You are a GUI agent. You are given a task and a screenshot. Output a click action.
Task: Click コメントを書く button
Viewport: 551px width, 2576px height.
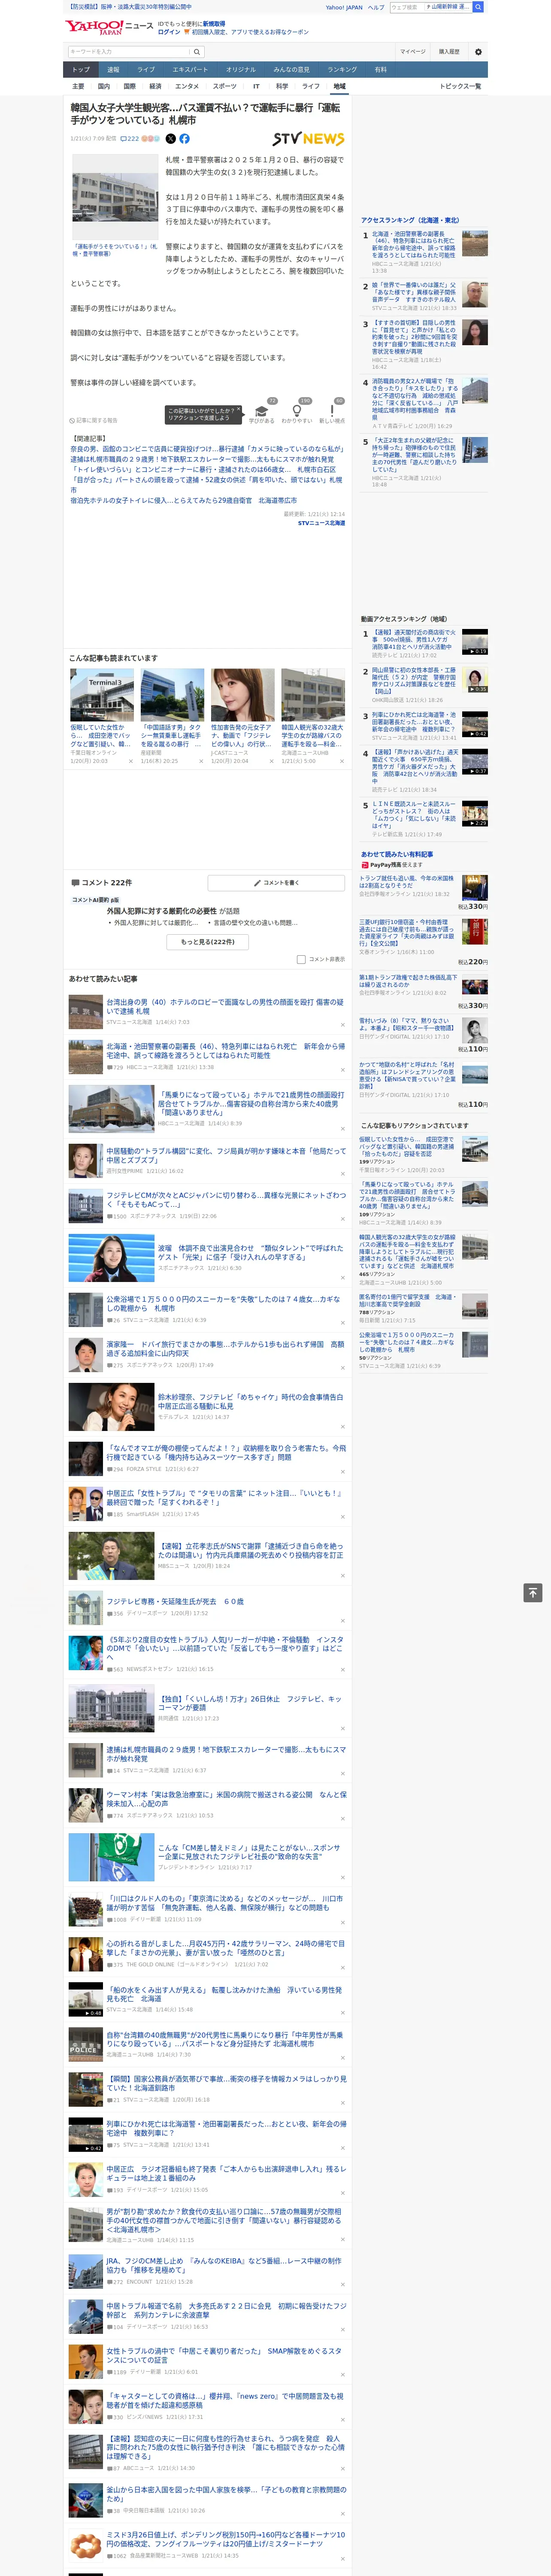click(x=276, y=883)
